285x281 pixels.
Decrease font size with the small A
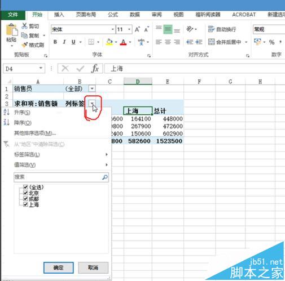click(x=146, y=29)
